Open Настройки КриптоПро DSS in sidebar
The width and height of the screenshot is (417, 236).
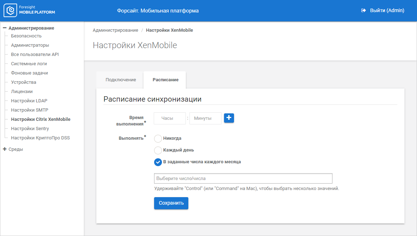[x=40, y=138]
